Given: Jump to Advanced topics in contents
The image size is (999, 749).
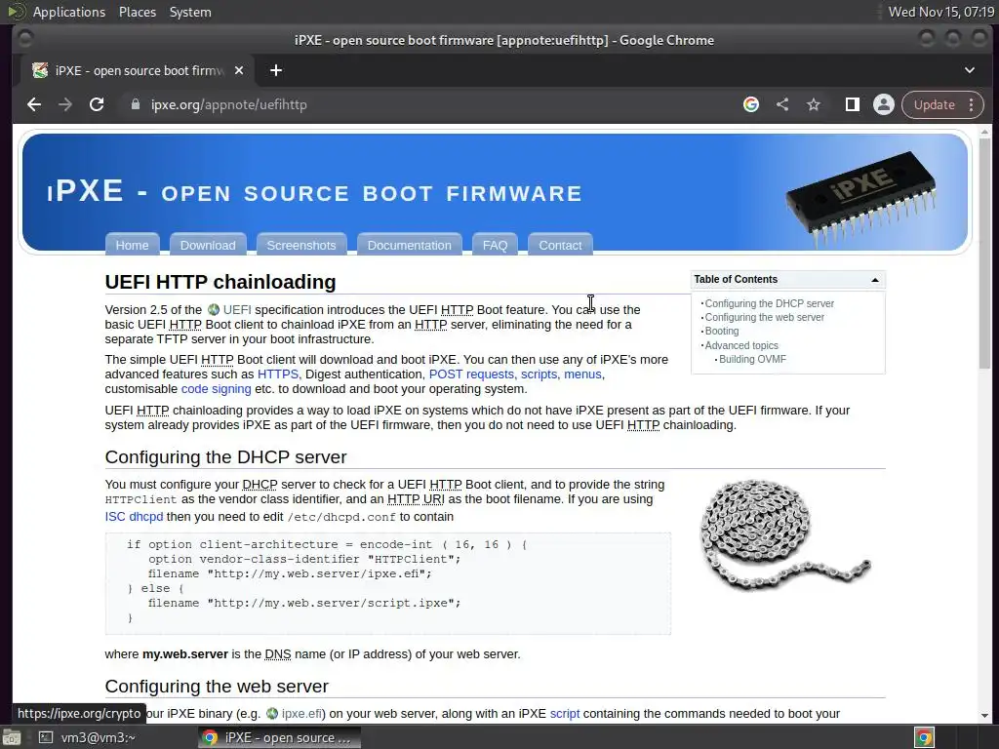Looking at the screenshot, I should tap(741, 345).
